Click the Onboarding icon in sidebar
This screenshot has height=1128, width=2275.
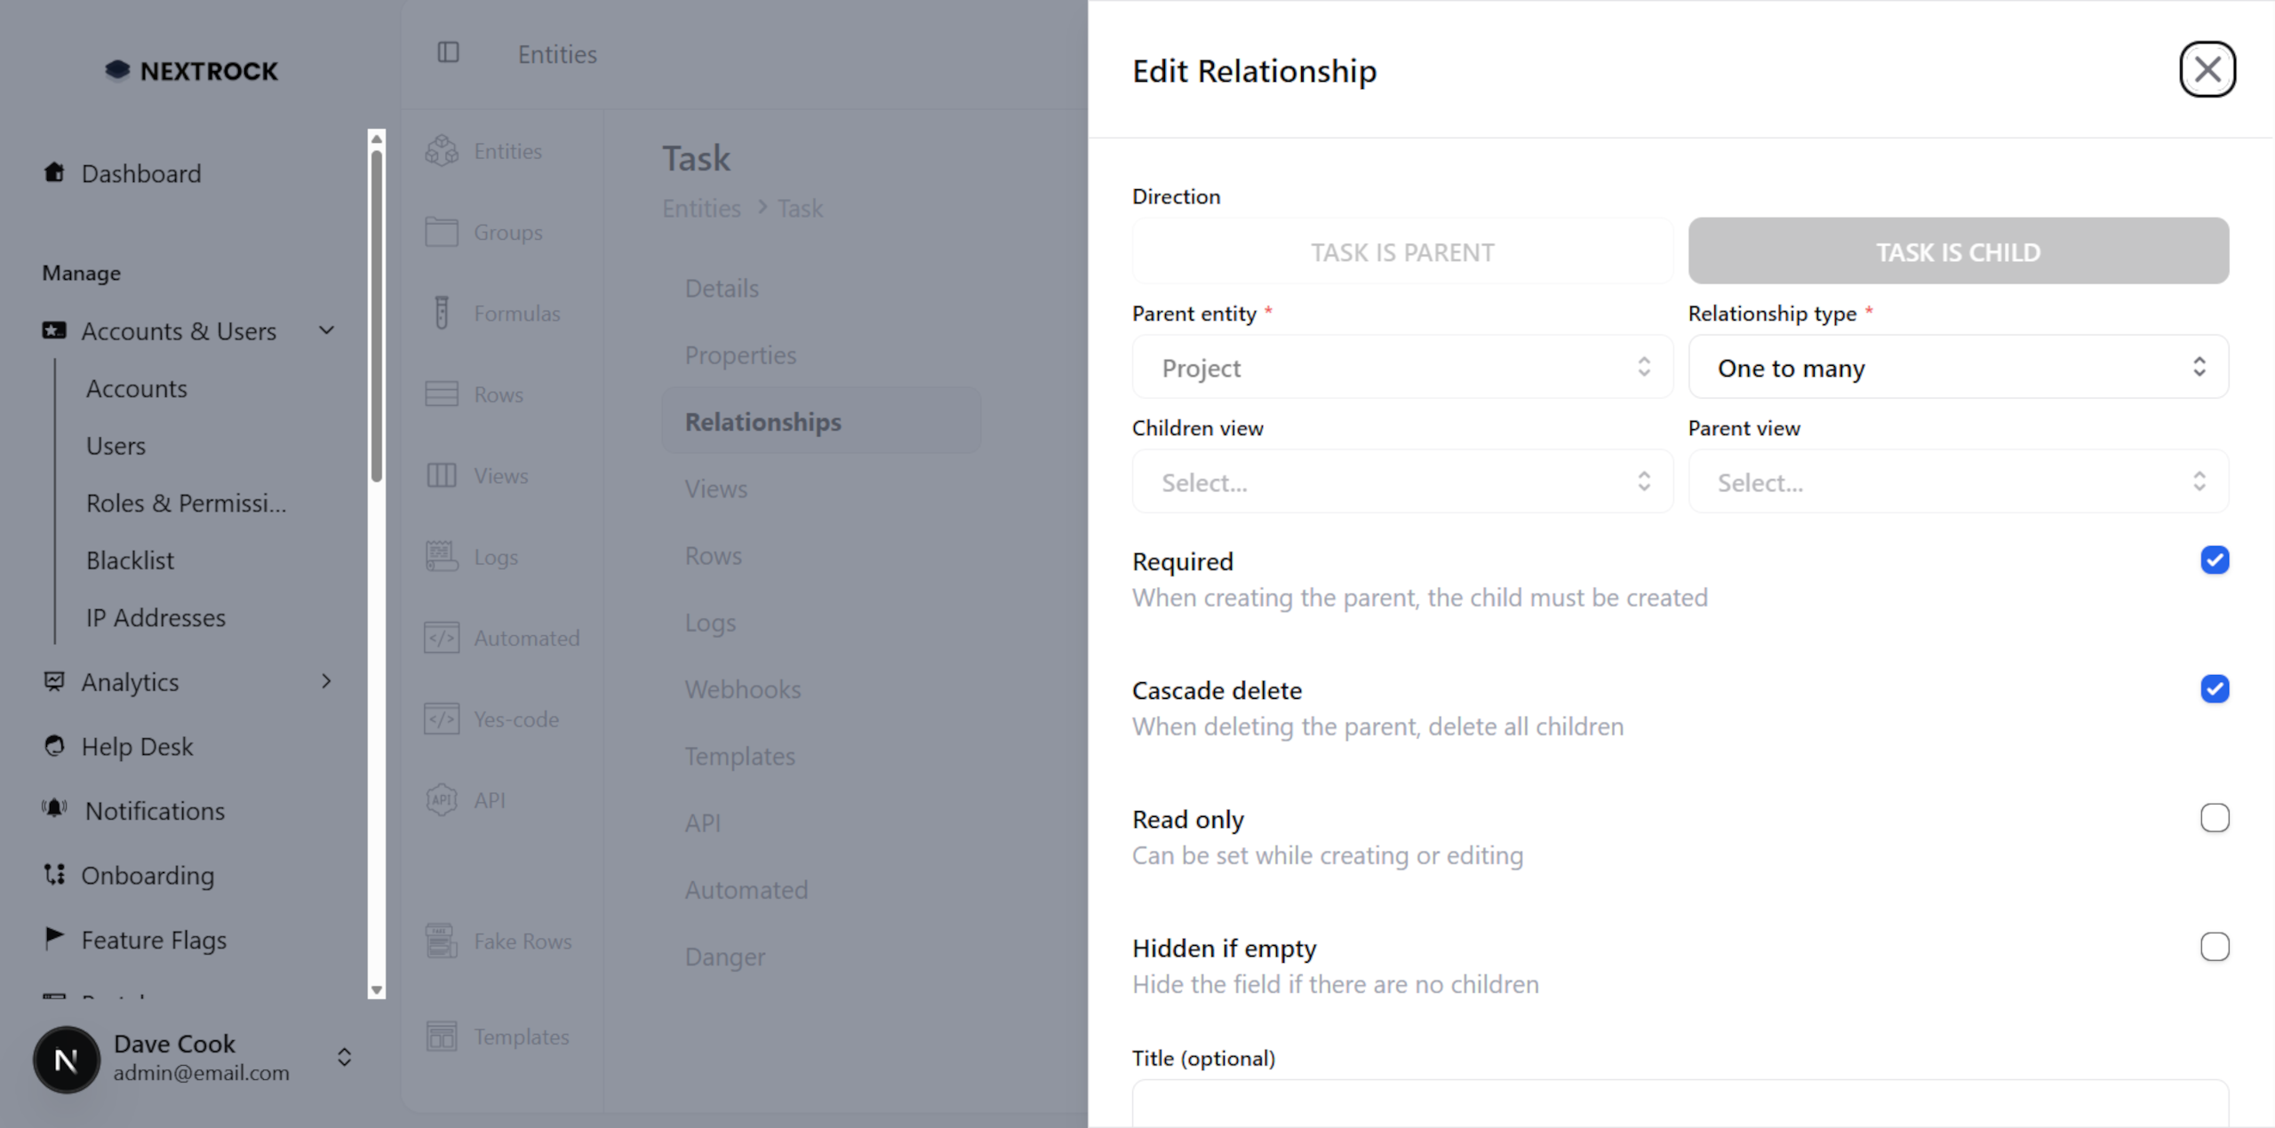click(54, 874)
